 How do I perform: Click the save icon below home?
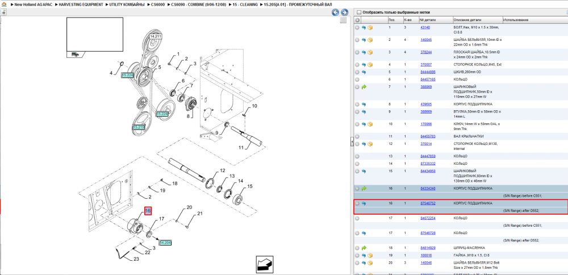(x=3, y=12)
